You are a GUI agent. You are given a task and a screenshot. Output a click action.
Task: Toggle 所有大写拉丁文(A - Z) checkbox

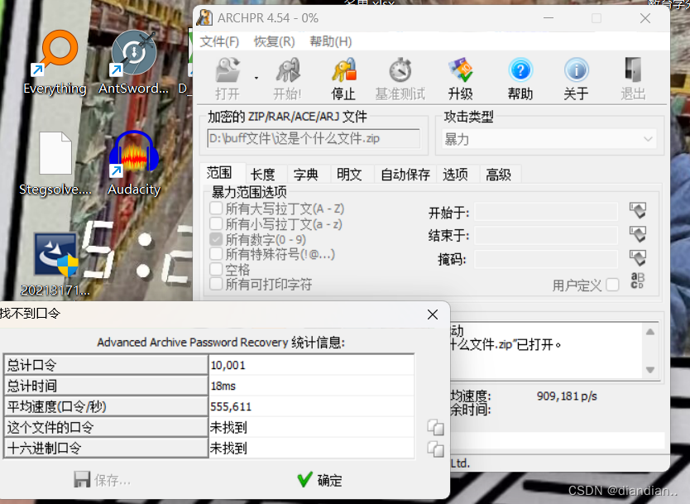(216, 209)
